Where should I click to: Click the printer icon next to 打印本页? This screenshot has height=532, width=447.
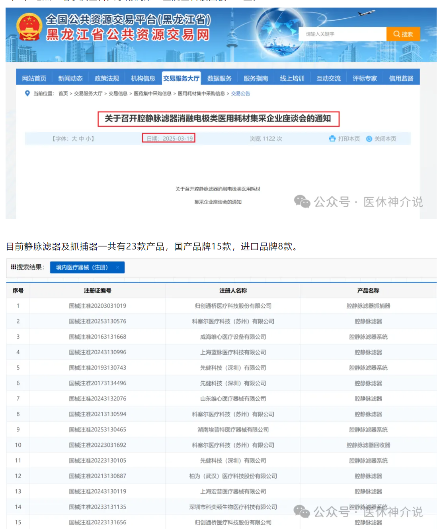[x=332, y=139]
